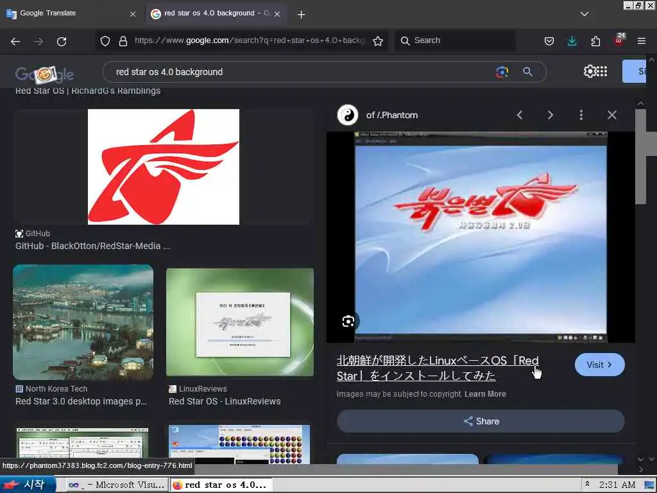Screen dimensions: 657x493
Task: Open the Google apps grid
Action: (x=602, y=71)
